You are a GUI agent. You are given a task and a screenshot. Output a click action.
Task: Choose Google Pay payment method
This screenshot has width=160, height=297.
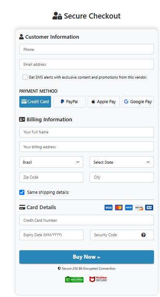pos(138,102)
